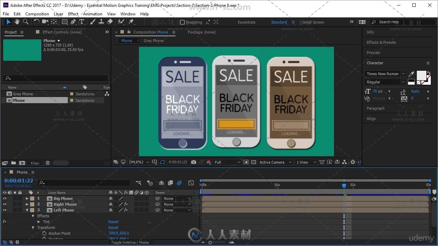The width and height of the screenshot is (438, 246).
Task: Open the 1 View layout dropdown
Action: pos(306,162)
